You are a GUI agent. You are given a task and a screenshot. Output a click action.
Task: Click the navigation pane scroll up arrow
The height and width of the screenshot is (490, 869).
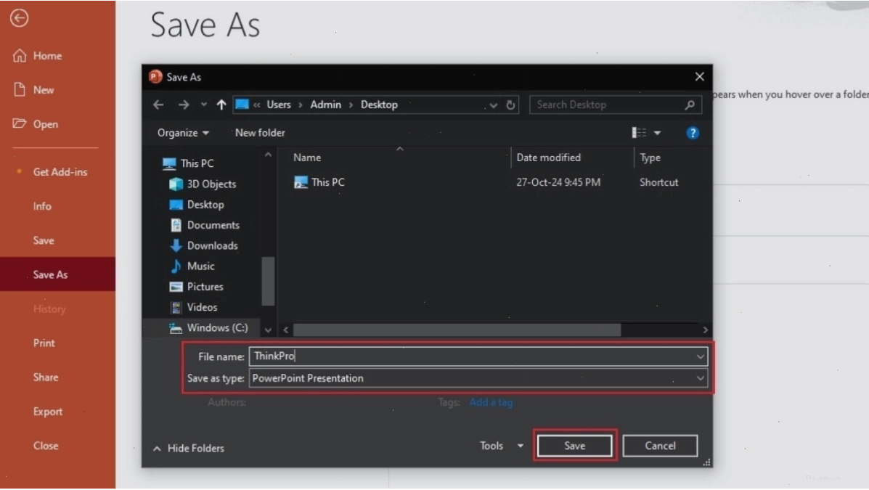[268, 155]
